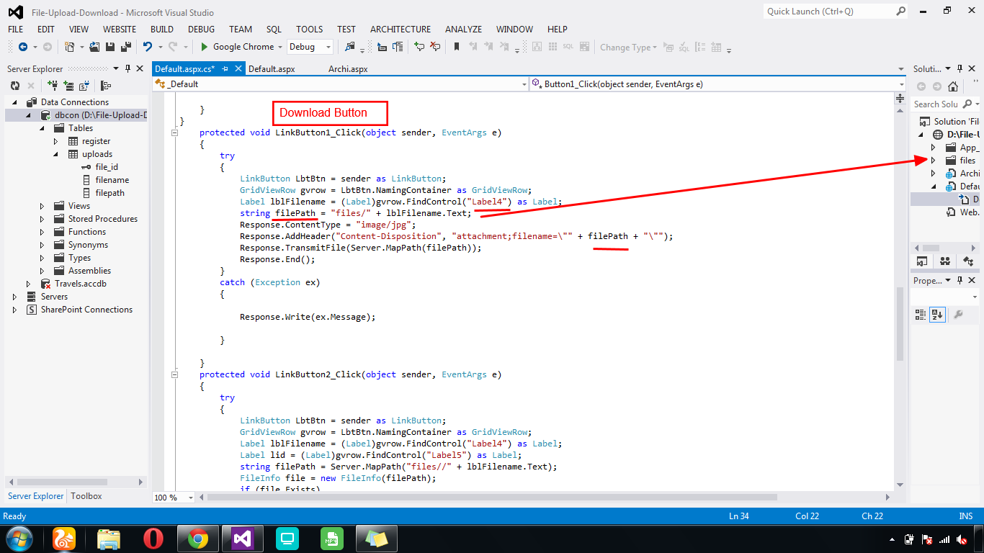Click the Alphabetical sort icon in Properties panel
The height and width of the screenshot is (553, 984).
(937, 314)
